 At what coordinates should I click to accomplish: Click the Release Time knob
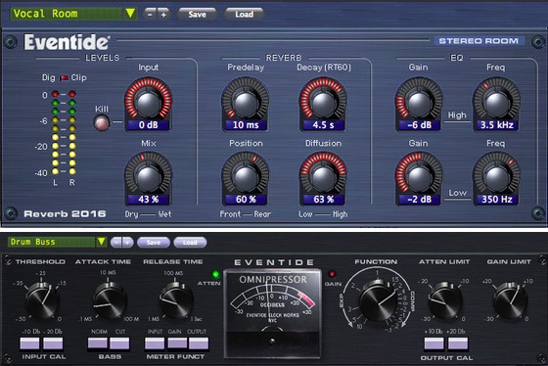coord(176,300)
